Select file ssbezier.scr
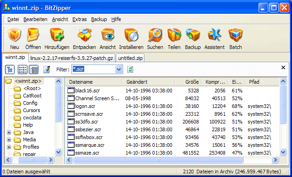The height and width of the screenshot is (177, 292). tap(88, 129)
